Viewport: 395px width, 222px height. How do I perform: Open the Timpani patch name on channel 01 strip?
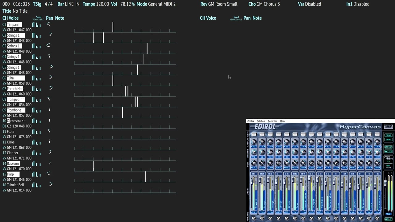(256, 200)
